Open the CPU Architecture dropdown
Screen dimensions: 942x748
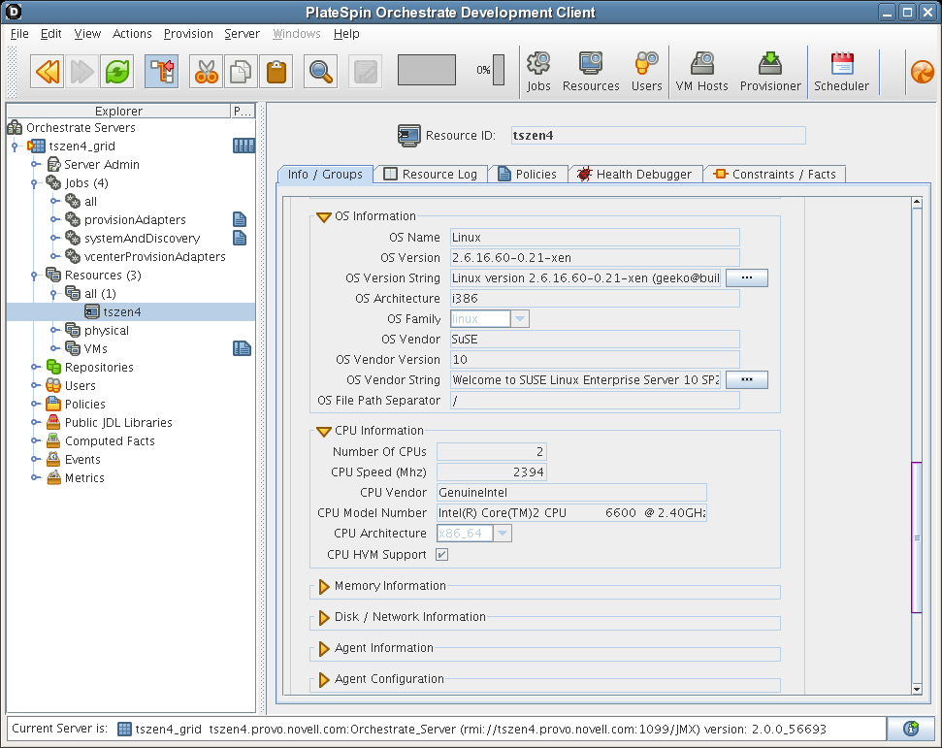click(503, 534)
